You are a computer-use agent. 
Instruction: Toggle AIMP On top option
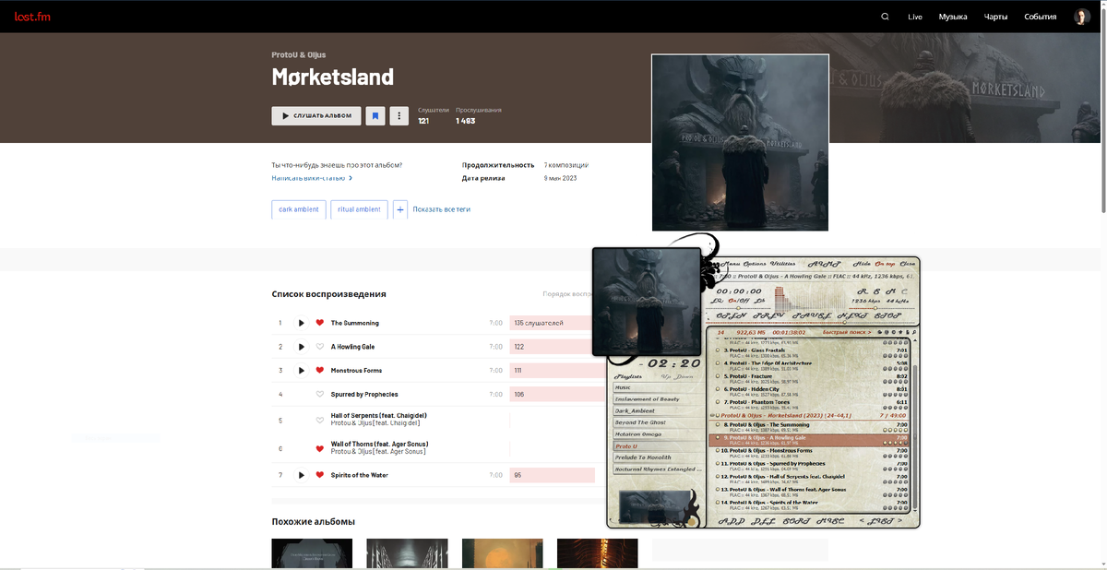(x=885, y=264)
